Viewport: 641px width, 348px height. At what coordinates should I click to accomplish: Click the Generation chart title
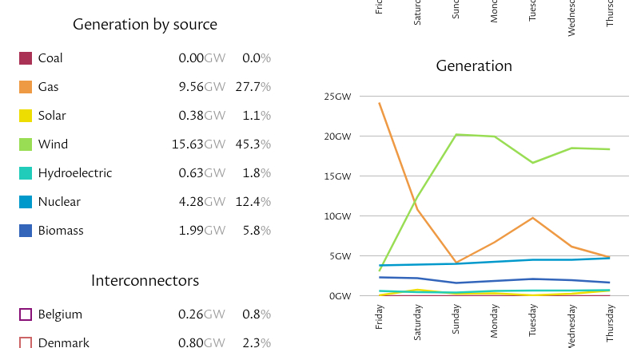click(x=474, y=66)
